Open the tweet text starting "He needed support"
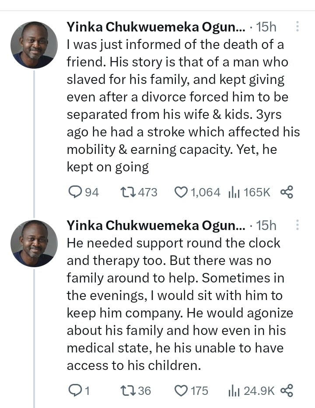 pyautogui.click(x=179, y=304)
